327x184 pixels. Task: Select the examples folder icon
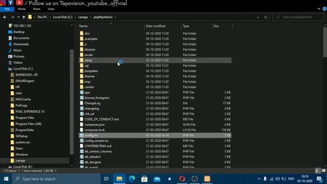coord(82,39)
